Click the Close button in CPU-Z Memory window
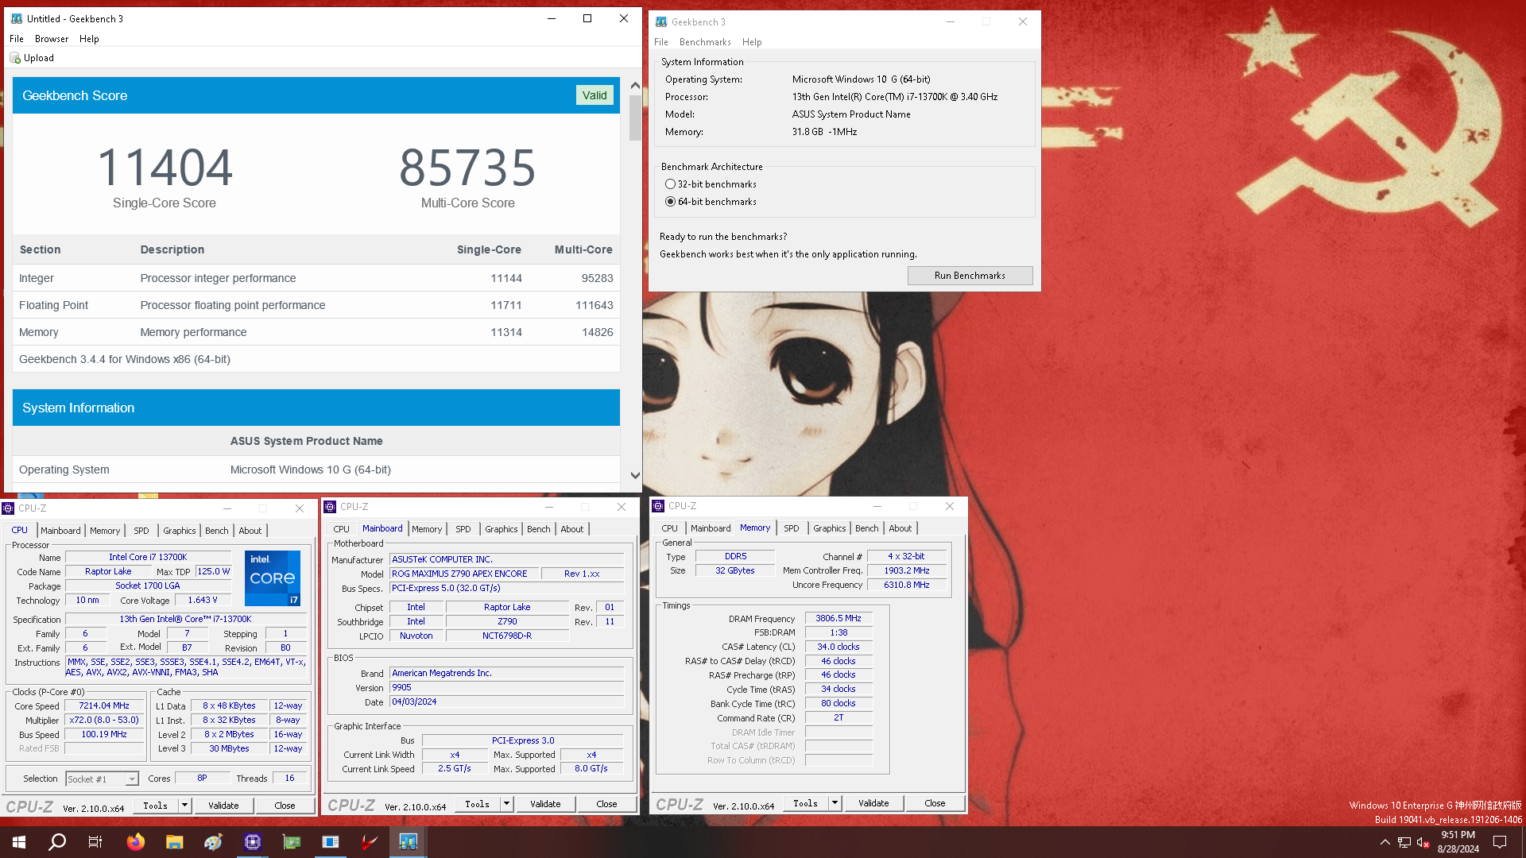The height and width of the screenshot is (858, 1526). 935,803
